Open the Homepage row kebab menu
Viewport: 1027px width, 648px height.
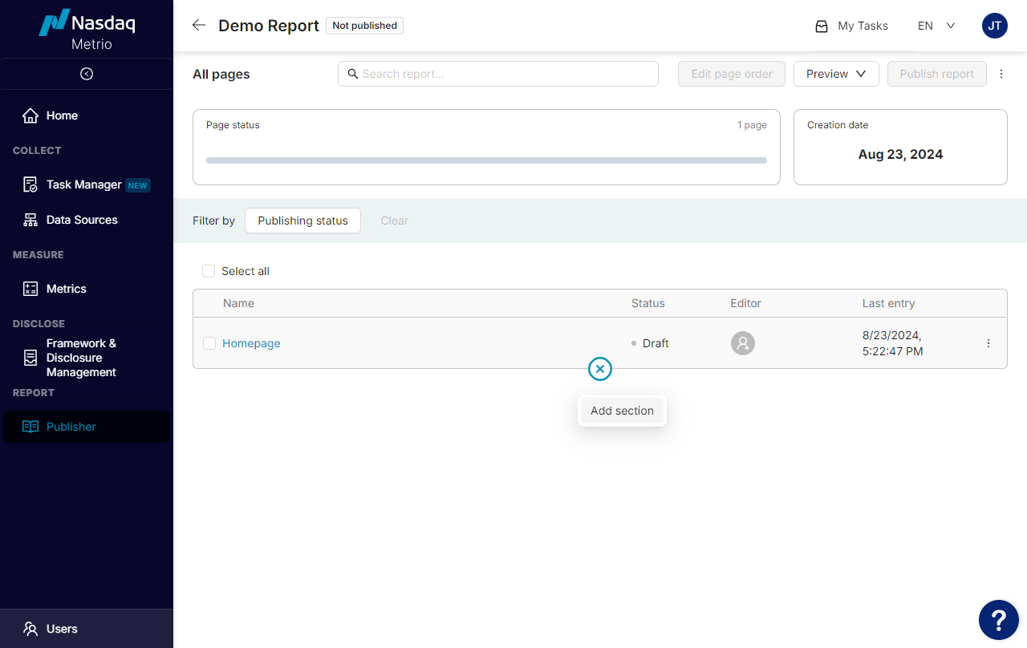click(988, 343)
